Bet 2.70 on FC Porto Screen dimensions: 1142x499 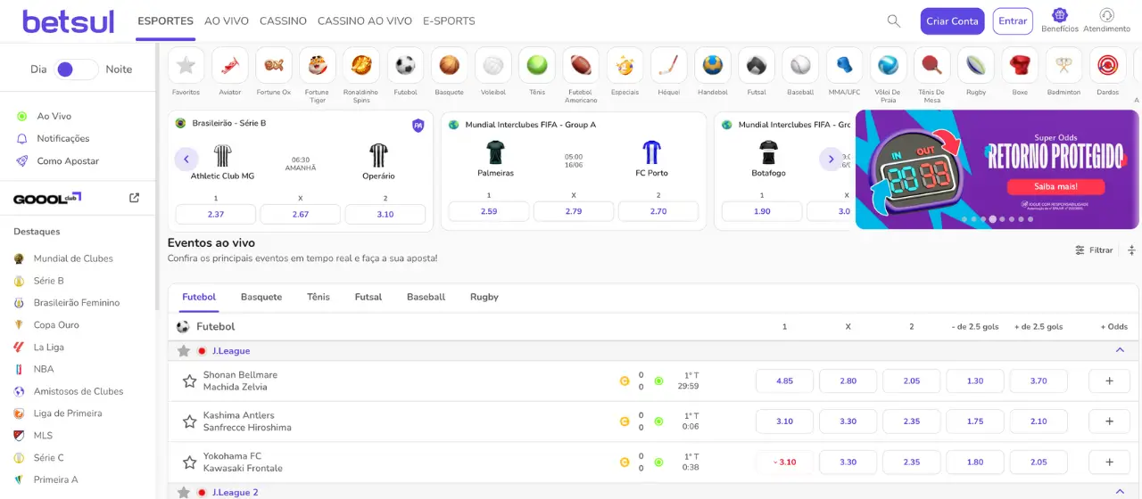coord(658,211)
